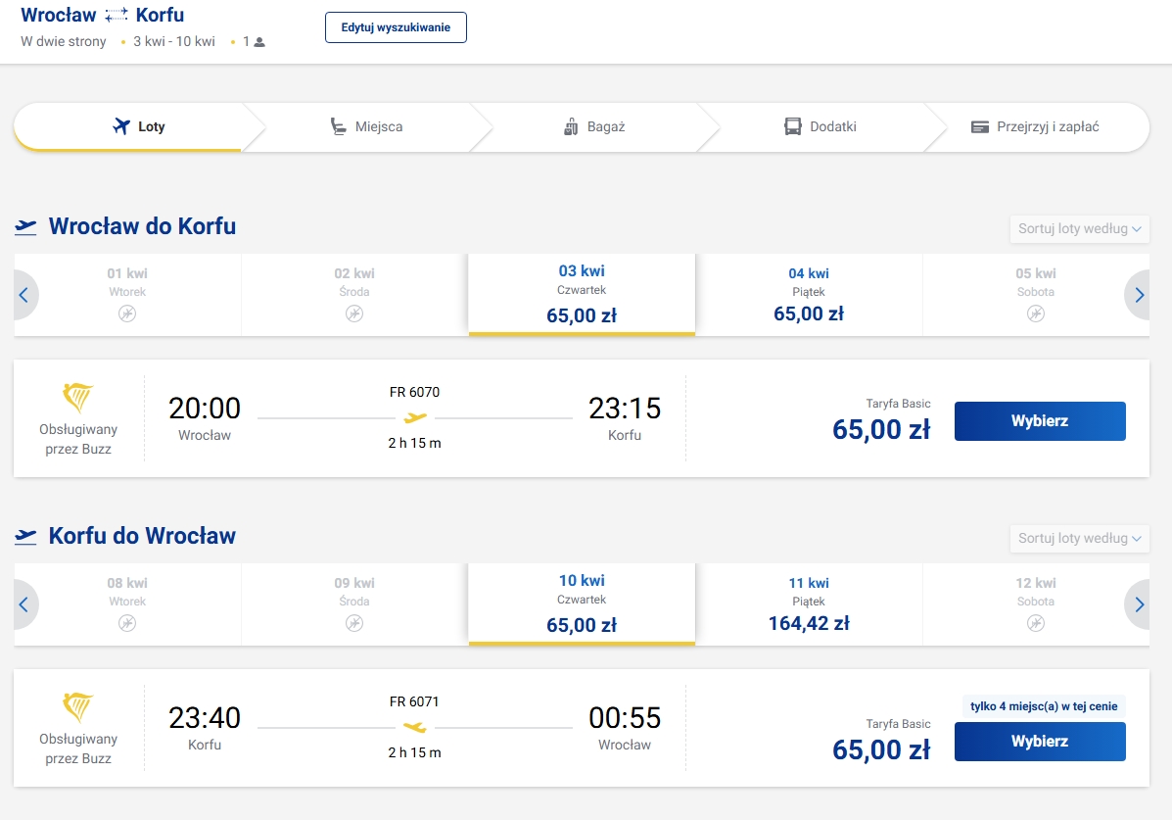Click Edytuj wyszukiwanie button
This screenshot has height=820, width=1172.
point(396,27)
